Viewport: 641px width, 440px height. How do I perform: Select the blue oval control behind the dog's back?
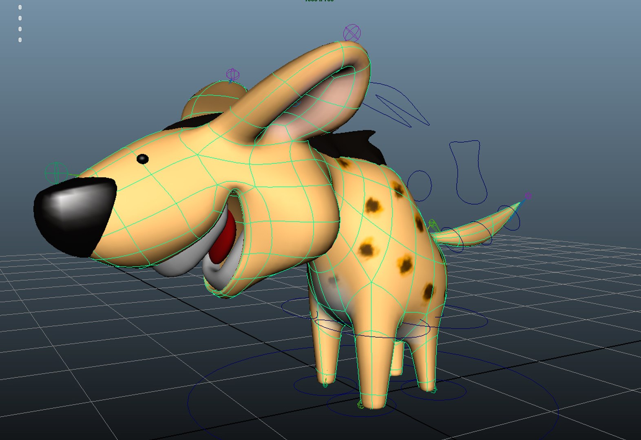tap(419, 186)
